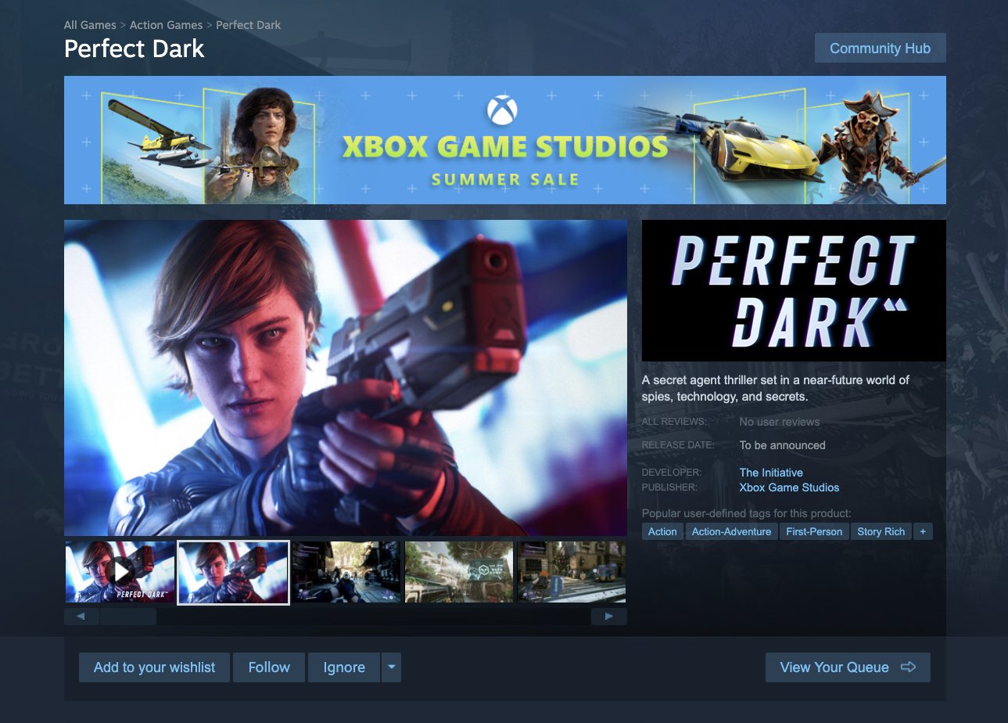Open The Initiative developer page
This screenshot has width=1008, height=723.
[771, 473]
